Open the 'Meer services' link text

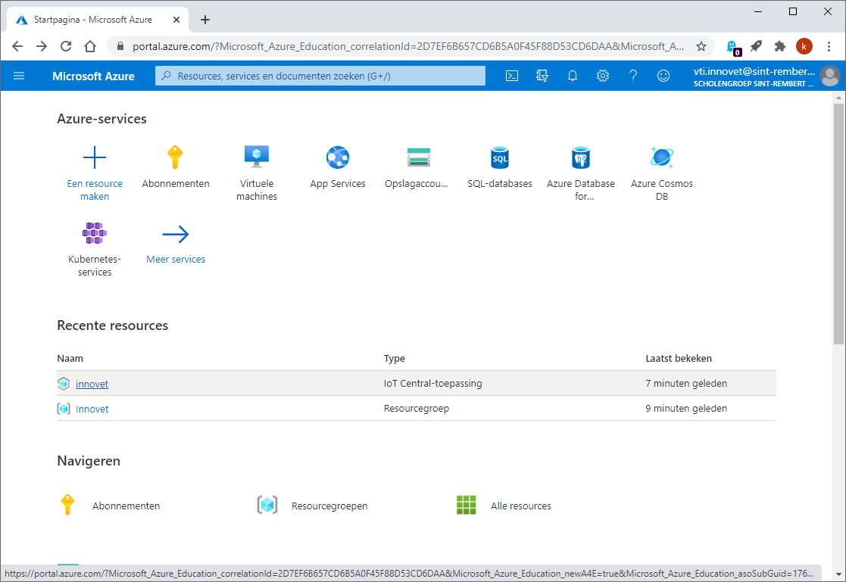[x=176, y=260]
